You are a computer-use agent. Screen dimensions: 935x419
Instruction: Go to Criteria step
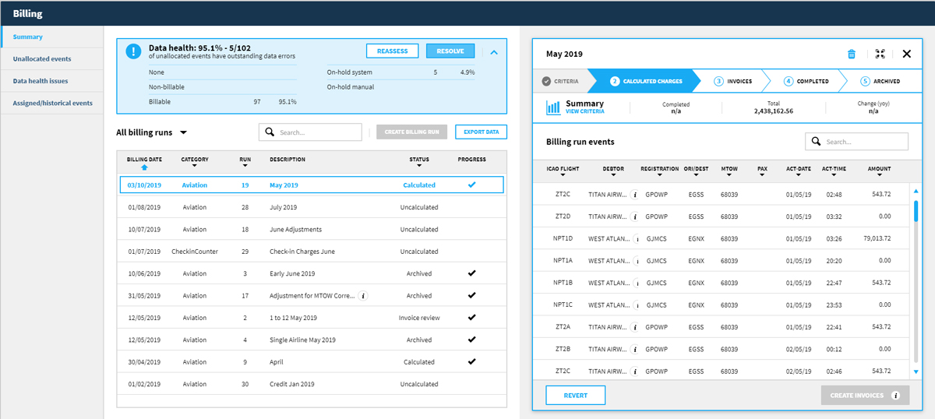tap(560, 81)
